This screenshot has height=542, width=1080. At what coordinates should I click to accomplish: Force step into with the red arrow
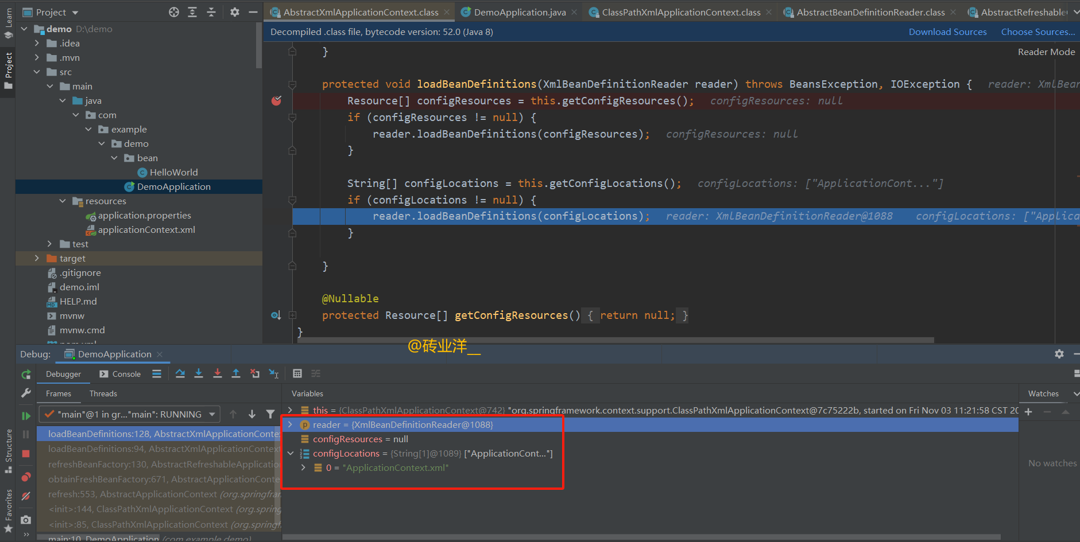[217, 374]
